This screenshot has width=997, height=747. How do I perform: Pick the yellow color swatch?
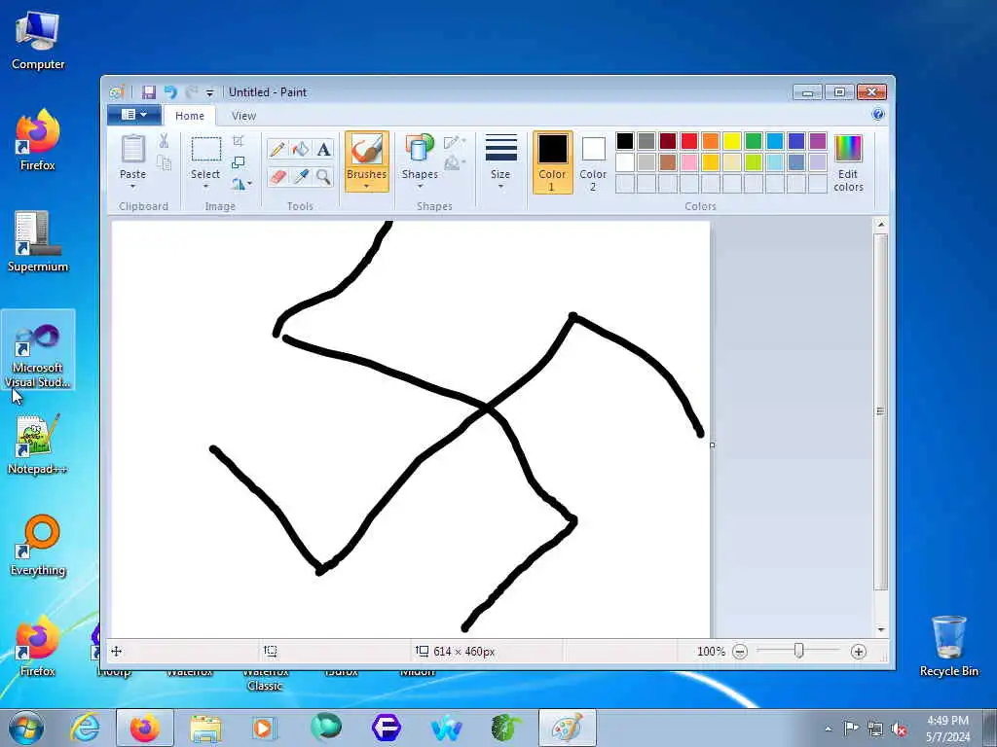coord(732,141)
